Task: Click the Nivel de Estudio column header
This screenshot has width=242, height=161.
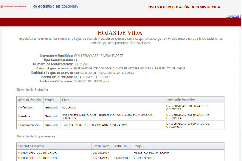Action: click(30, 100)
